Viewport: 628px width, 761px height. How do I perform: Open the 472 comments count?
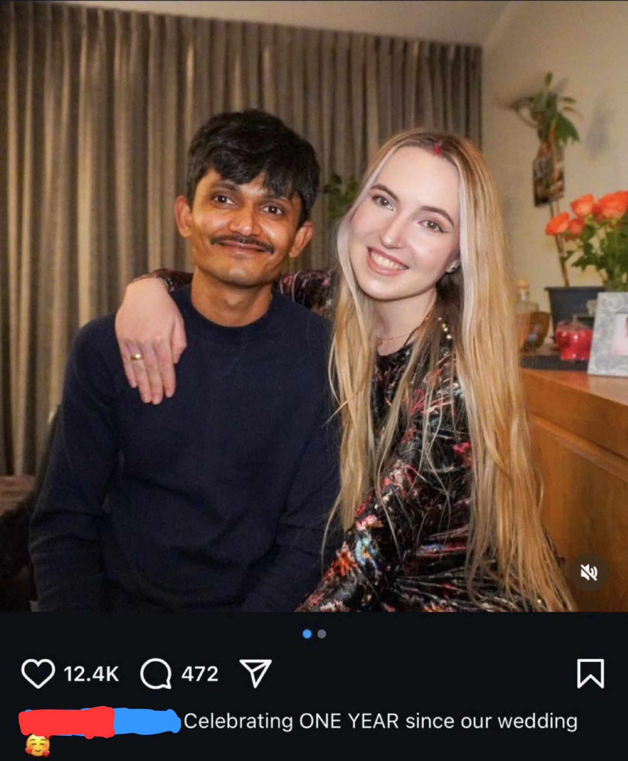tap(200, 674)
